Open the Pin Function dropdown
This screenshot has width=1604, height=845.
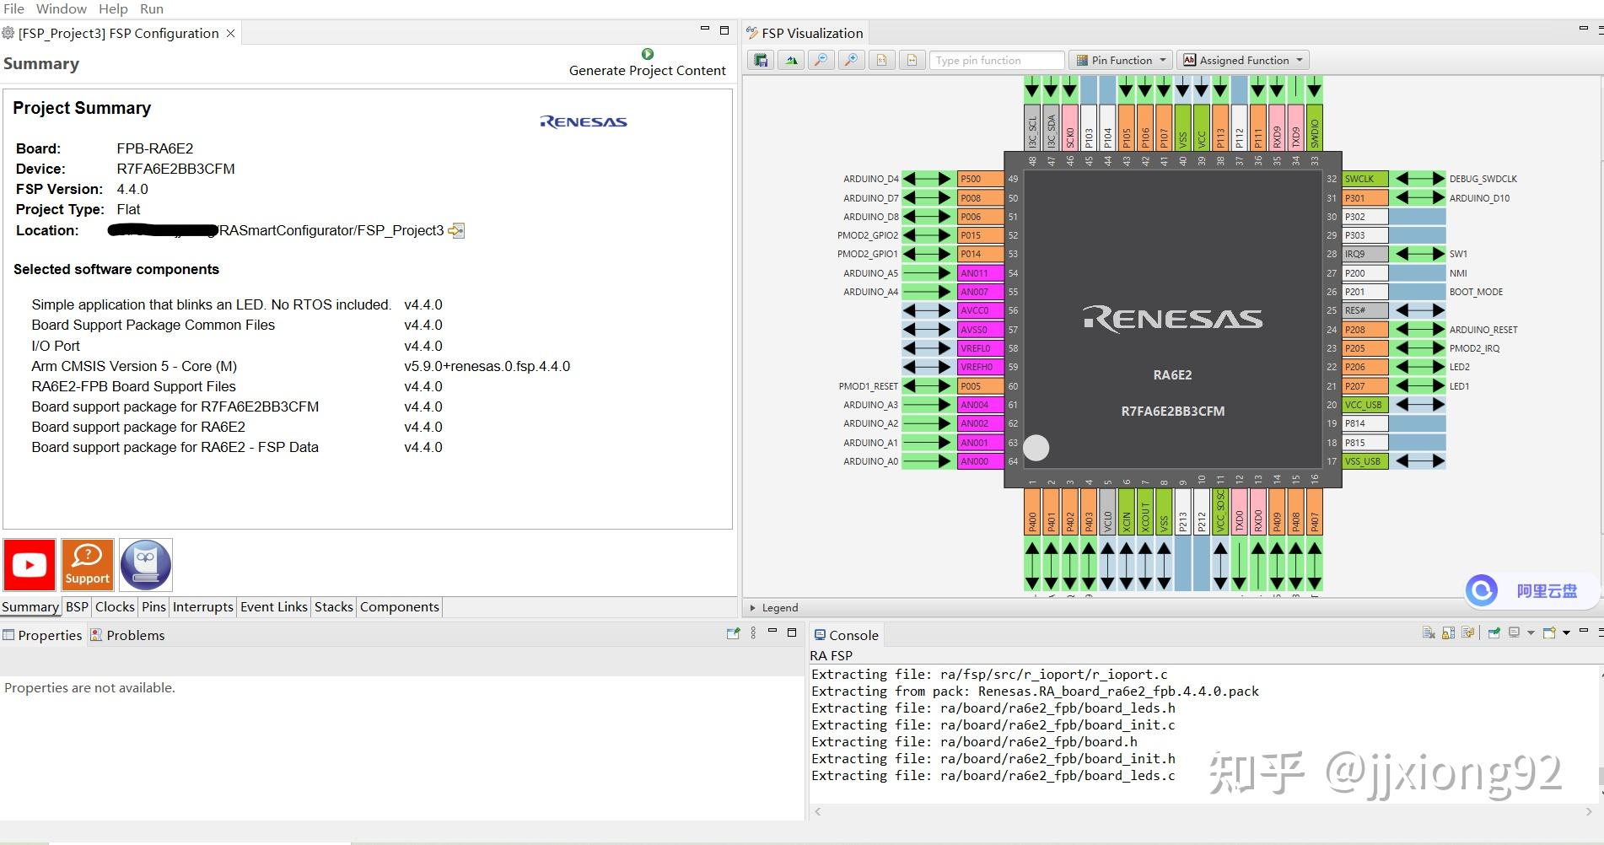coord(1121,60)
